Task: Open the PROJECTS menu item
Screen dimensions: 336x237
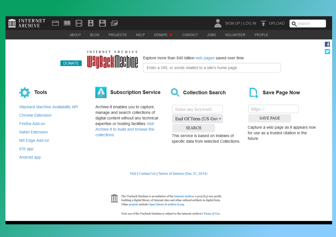Action: pos(117,35)
